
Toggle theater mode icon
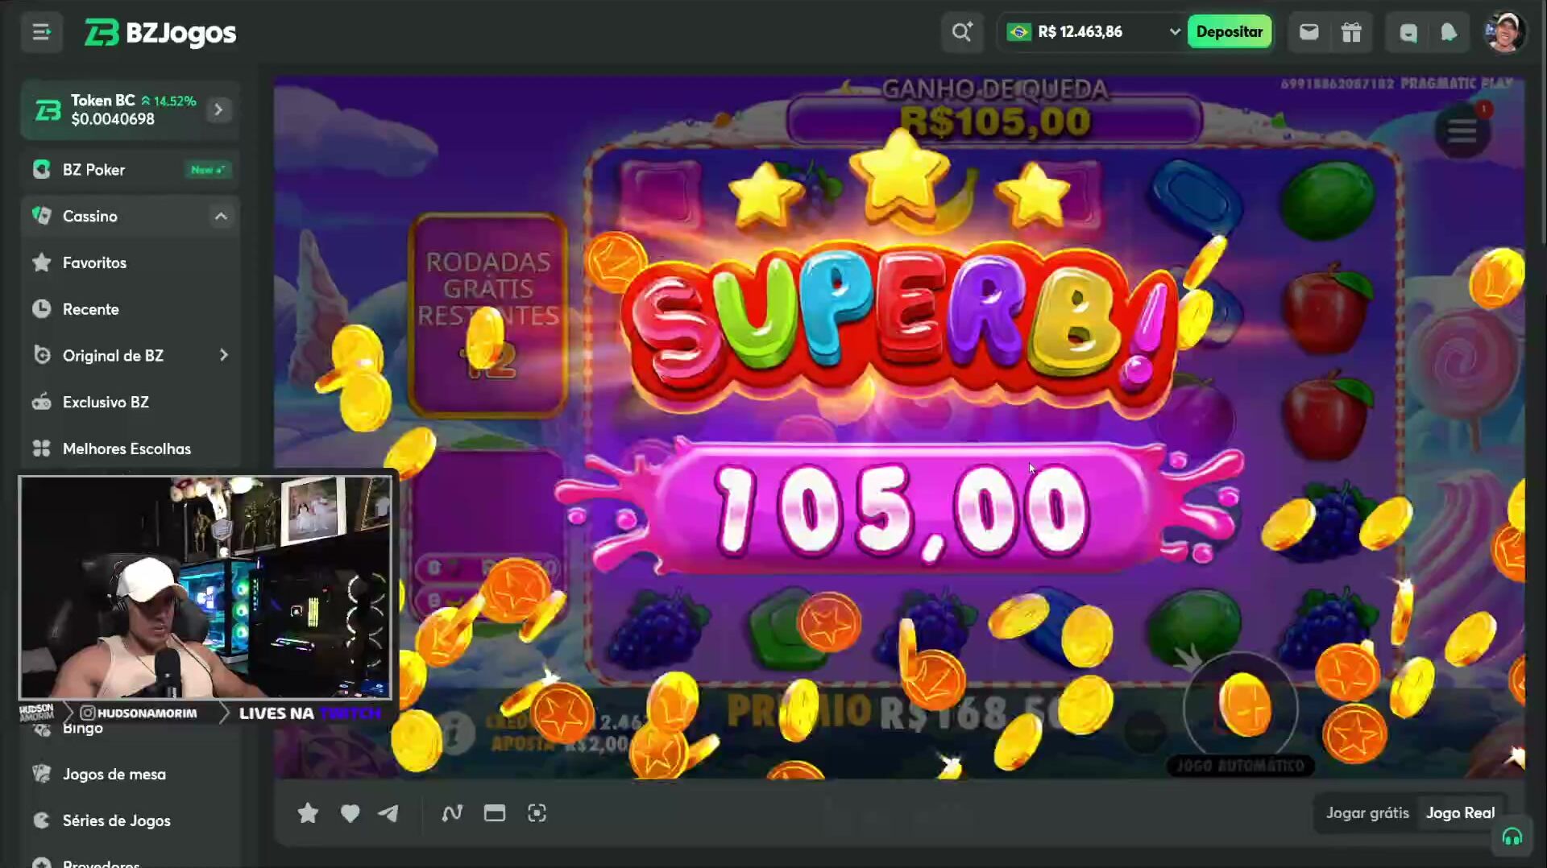coord(495,813)
